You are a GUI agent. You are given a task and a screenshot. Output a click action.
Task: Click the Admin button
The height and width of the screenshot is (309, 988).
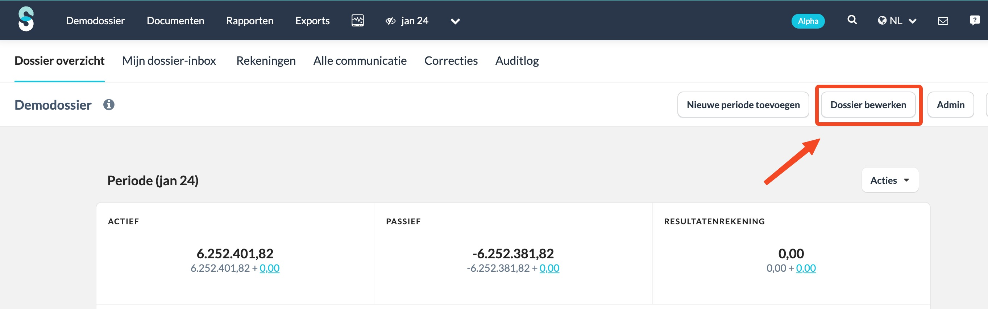[950, 105]
